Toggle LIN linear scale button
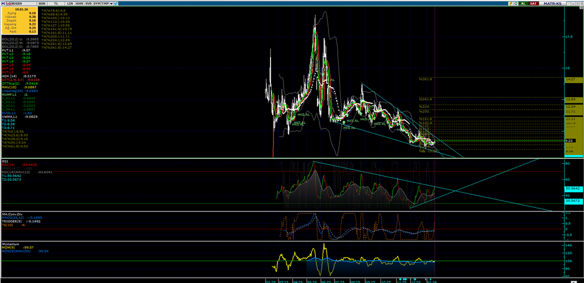Screen dimensions: 584x283 70,3
